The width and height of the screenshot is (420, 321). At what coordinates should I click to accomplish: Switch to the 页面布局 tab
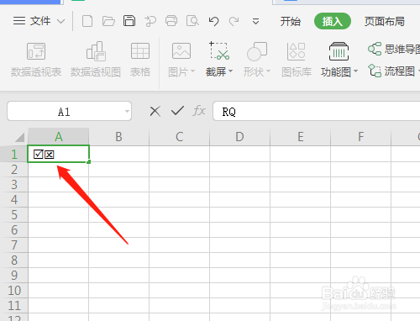[385, 21]
